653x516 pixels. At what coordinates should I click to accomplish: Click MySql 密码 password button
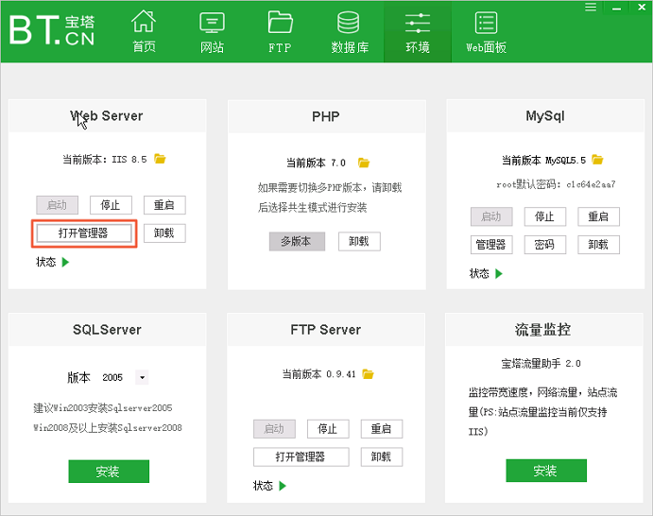click(x=544, y=245)
